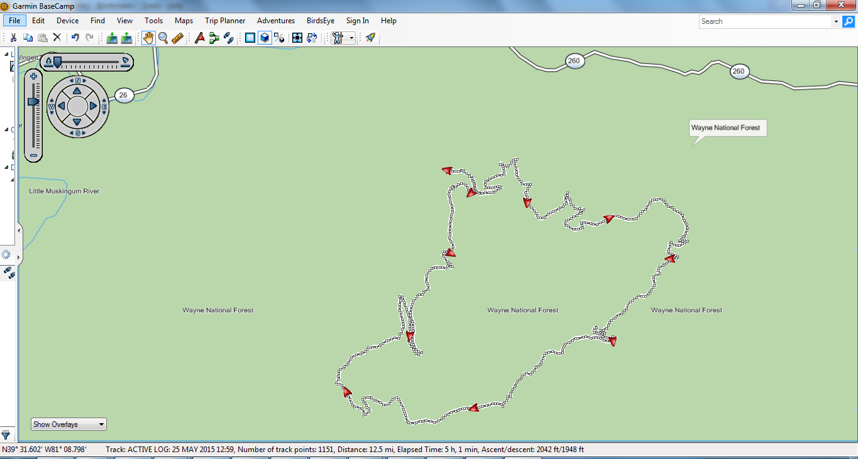Viewport: 858px width, 459px height.
Task: Click the N letter on compass ring
Action: 77,80
